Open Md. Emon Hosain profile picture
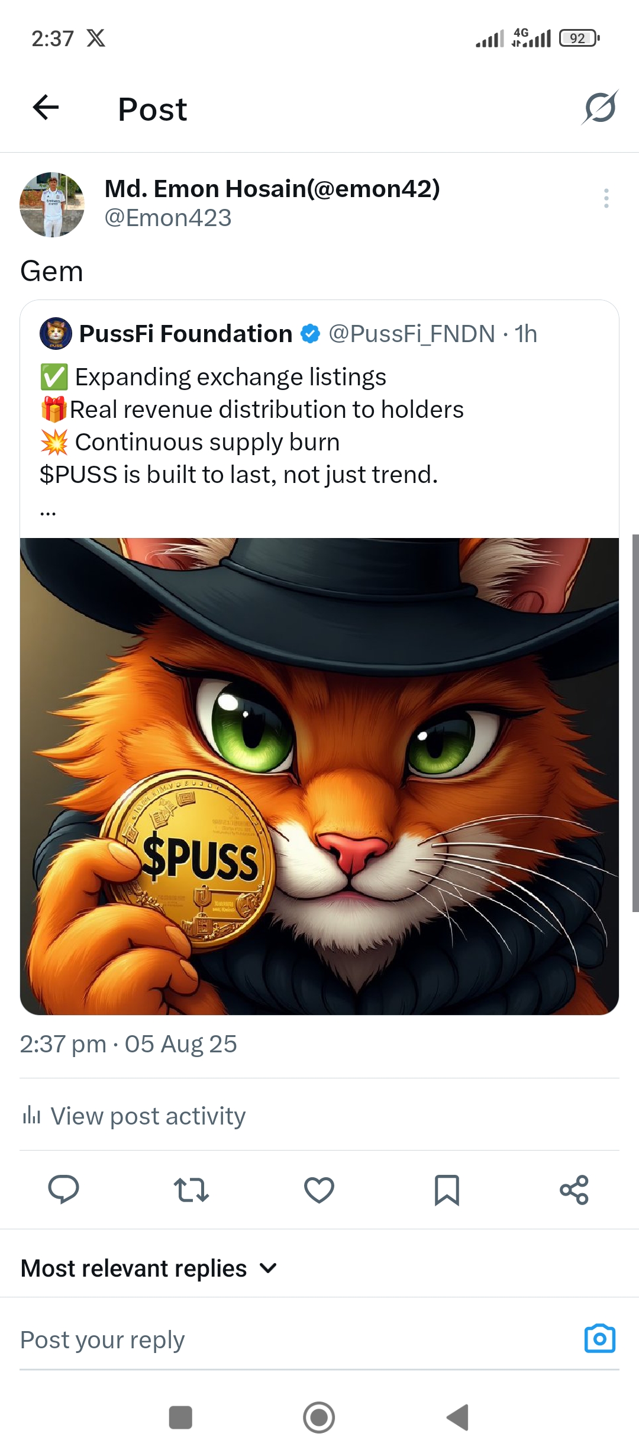The height and width of the screenshot is (1456, 639). 52,205
